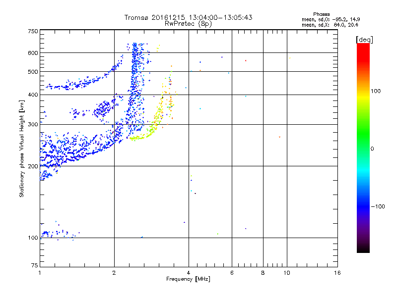Click the 'RwPretec (8p)' subtitle

[188, 24]
